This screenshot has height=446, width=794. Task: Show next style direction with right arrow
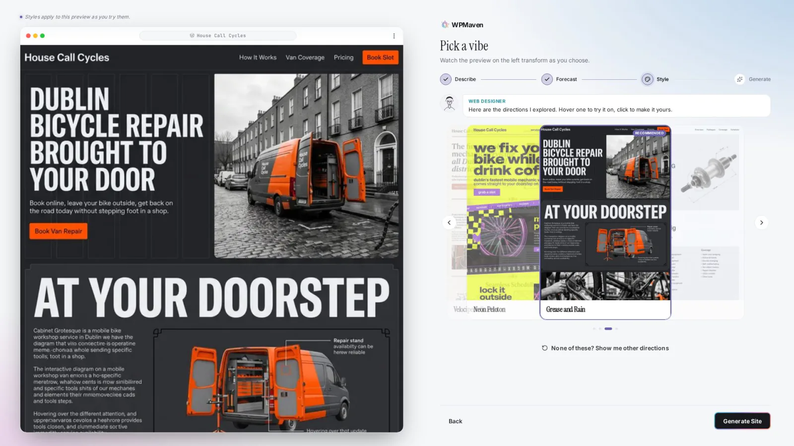click(x=762, y=223)
